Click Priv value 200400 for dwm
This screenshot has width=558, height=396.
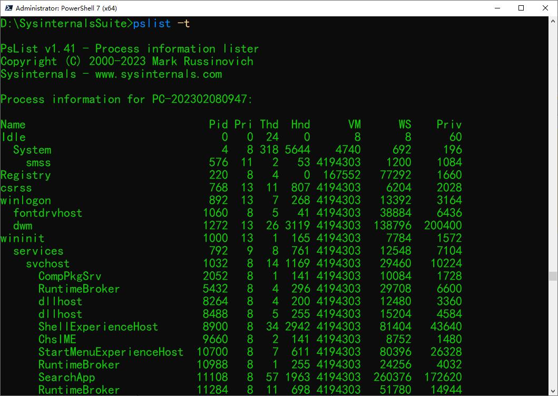click(443, 225)
